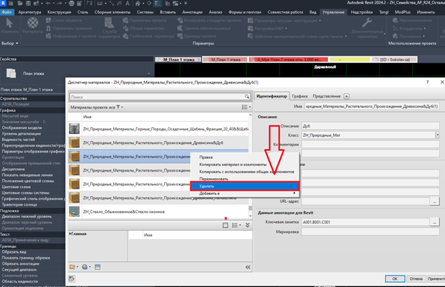Open the Архитектура ribbon tab

29,12
